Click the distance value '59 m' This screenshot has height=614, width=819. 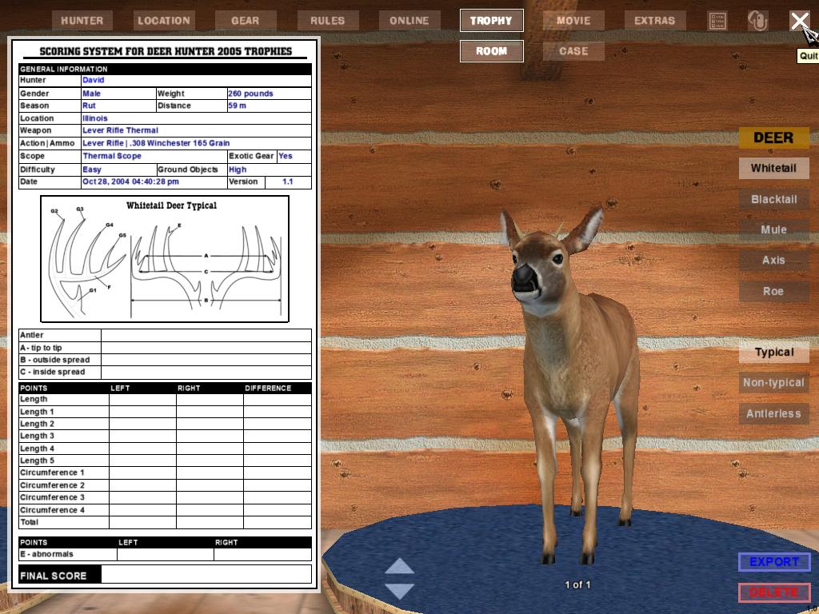tap(237, 106)
